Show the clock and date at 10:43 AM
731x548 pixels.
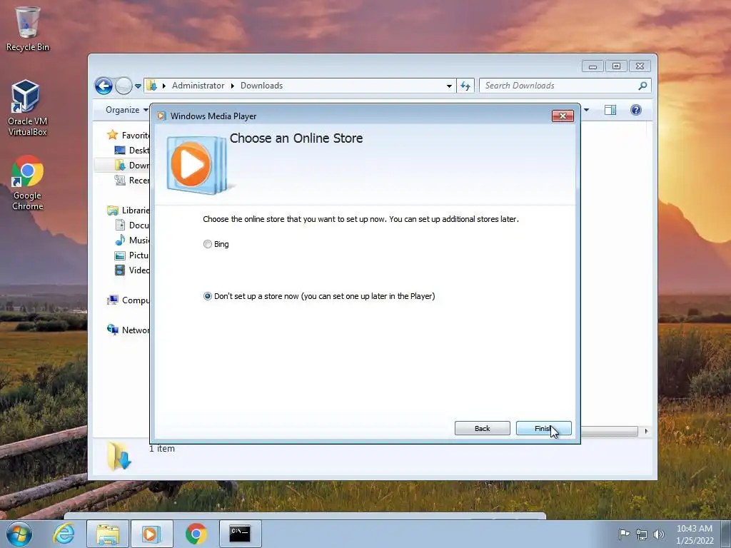pyautogui.click(x=695, y=534)
